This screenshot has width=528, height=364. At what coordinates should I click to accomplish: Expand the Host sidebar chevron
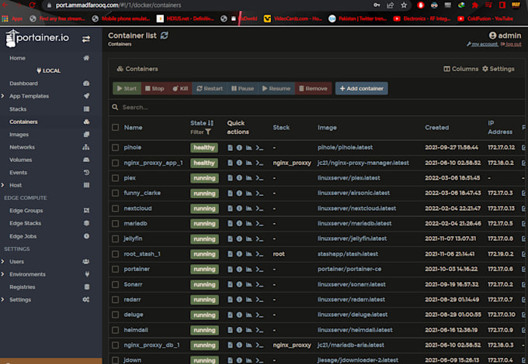2,185
